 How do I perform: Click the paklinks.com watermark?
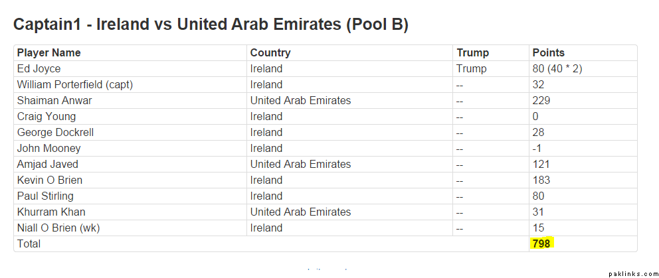pyautogui.click(x=631, y=273)
